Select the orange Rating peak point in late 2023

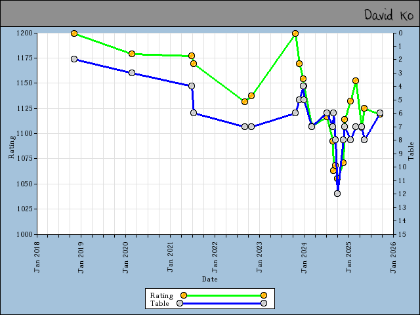295,33
